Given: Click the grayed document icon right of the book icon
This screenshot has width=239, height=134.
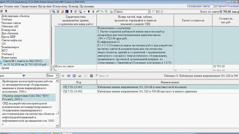Looking at the screenshot, I should coord(85,76).
